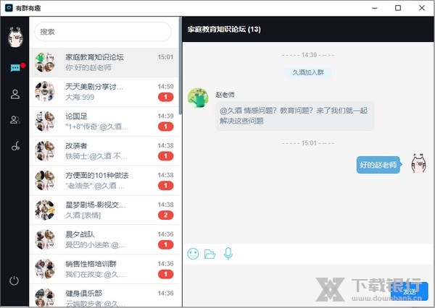Open the music note icon in sidebar
The width and height of the screenshot is (435, 308).
tap(15, 145)
